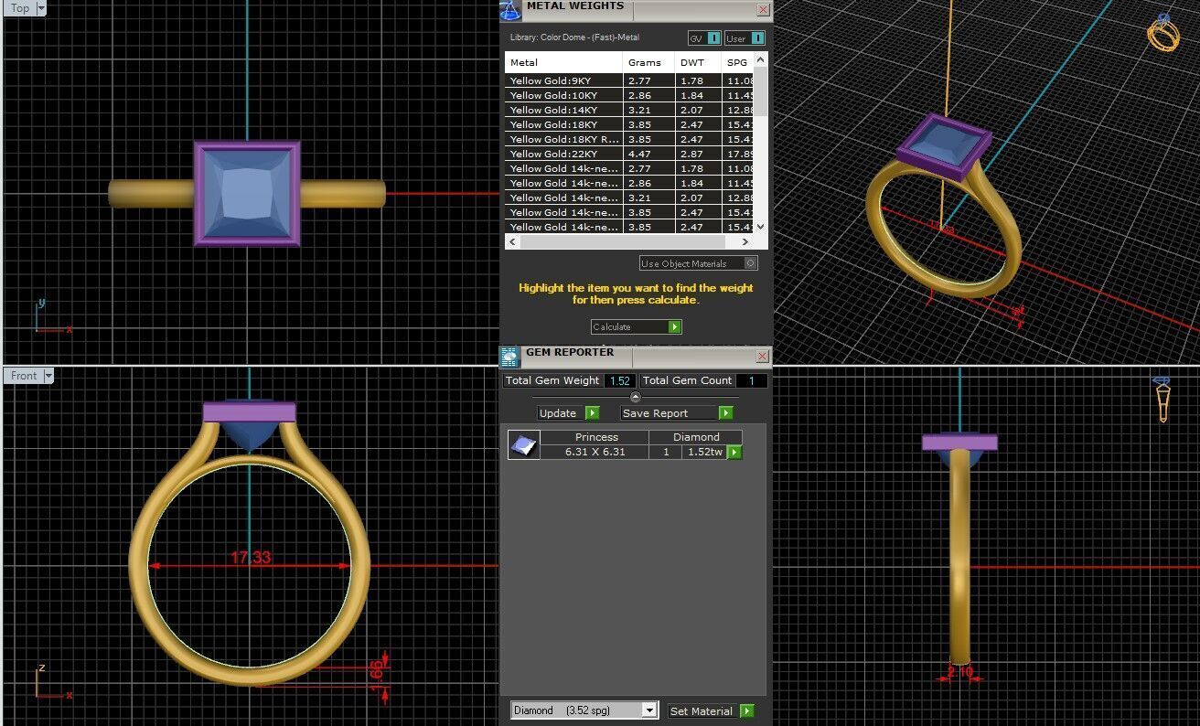1200x726 pixels.
Task: Close the Metal Weights panel
Action: (763, 10)
